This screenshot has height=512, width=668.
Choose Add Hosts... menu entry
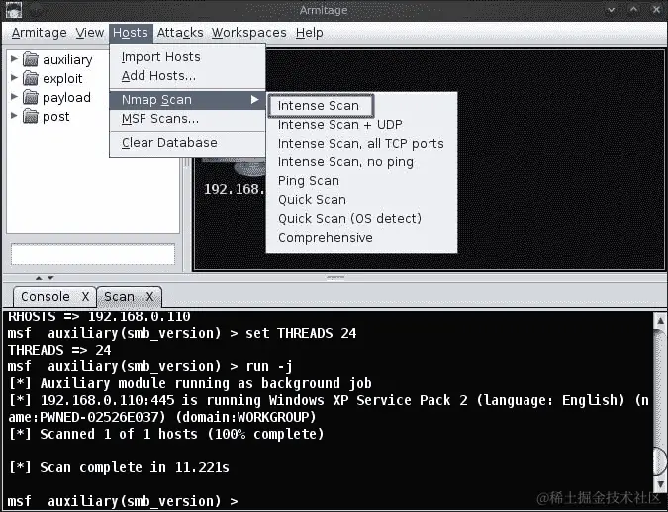[x=187, y=76]
